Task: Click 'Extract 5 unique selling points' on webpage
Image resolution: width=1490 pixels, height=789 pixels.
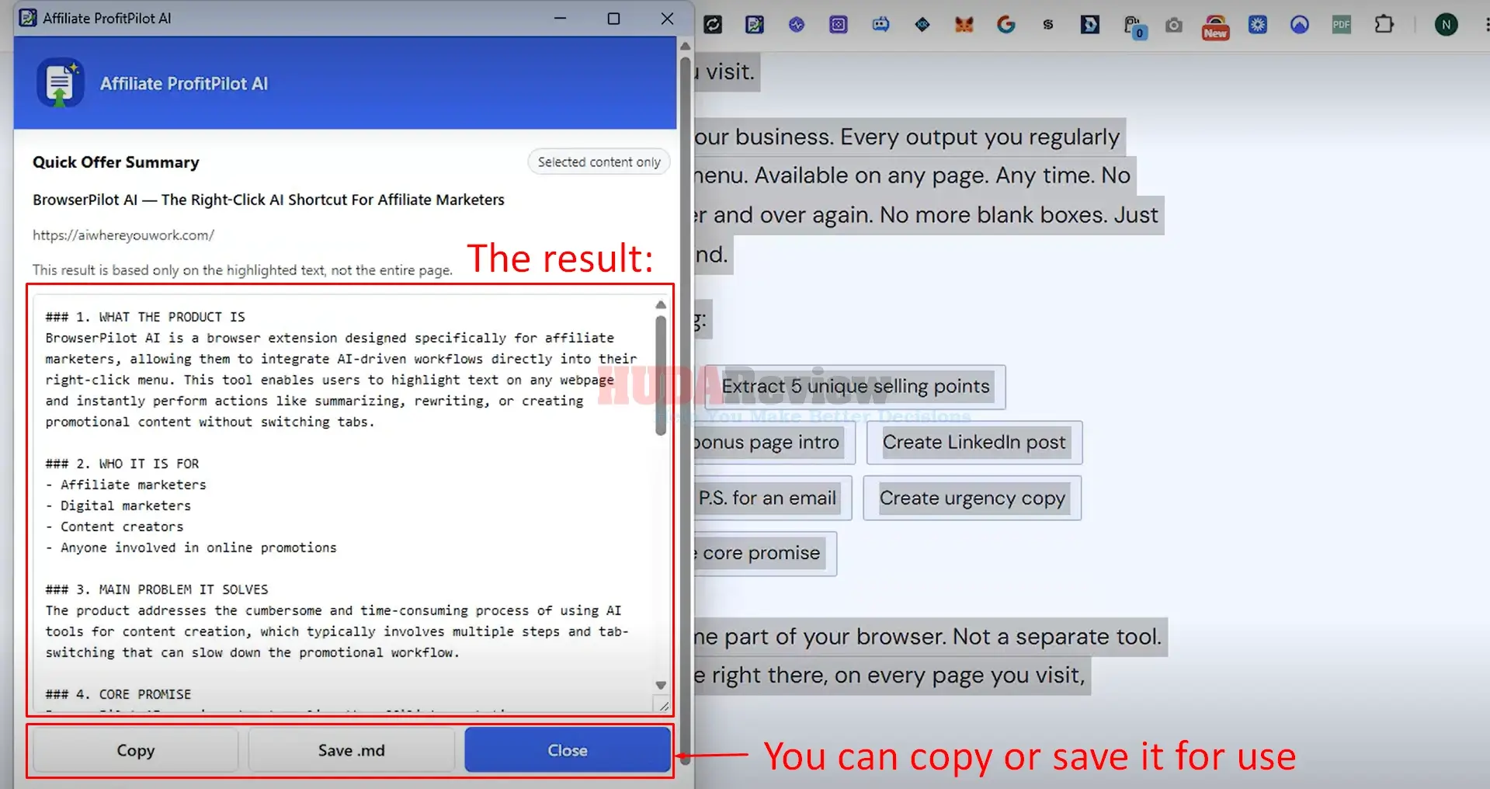Action: 855,387
